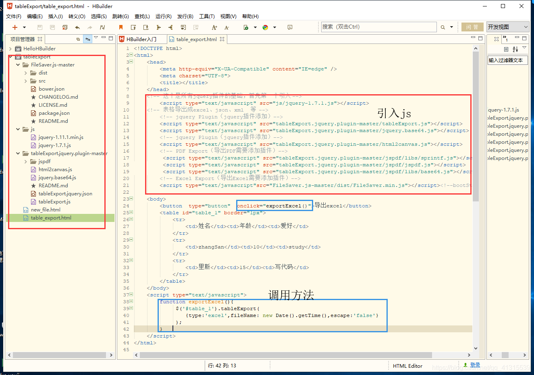Viewport: 534px width, 375px height.
Task: Click the orange bookmark toolbar icon
Action: pos(121,27)
